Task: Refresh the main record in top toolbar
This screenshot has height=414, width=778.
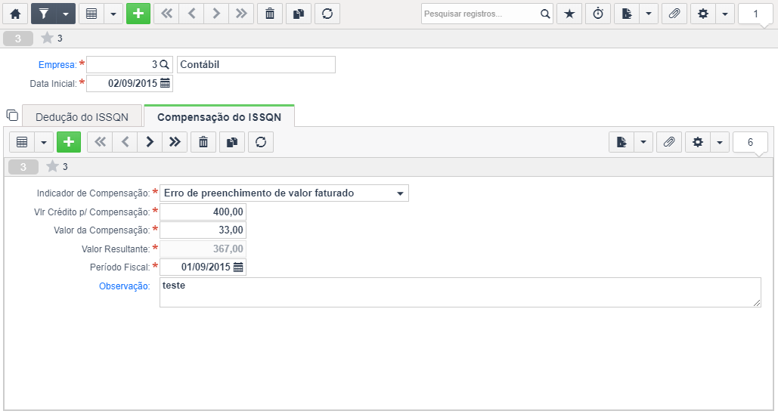Action: (327, 14)
